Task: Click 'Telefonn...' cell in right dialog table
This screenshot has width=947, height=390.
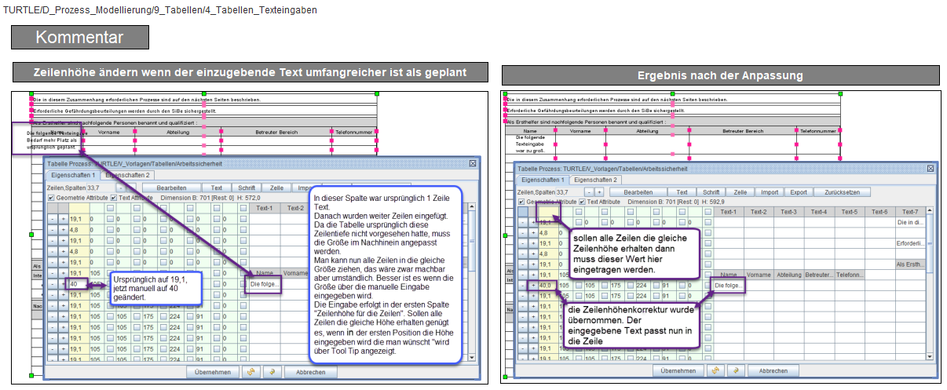Action: point(849,275)
